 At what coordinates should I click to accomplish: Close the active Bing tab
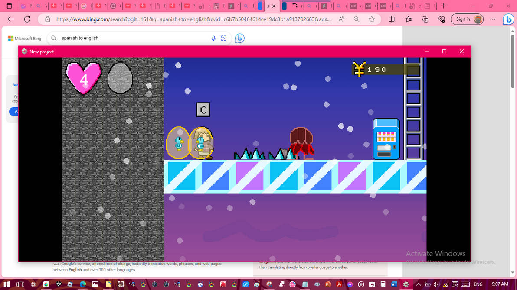pyautogui.click(x=274, y=6)
